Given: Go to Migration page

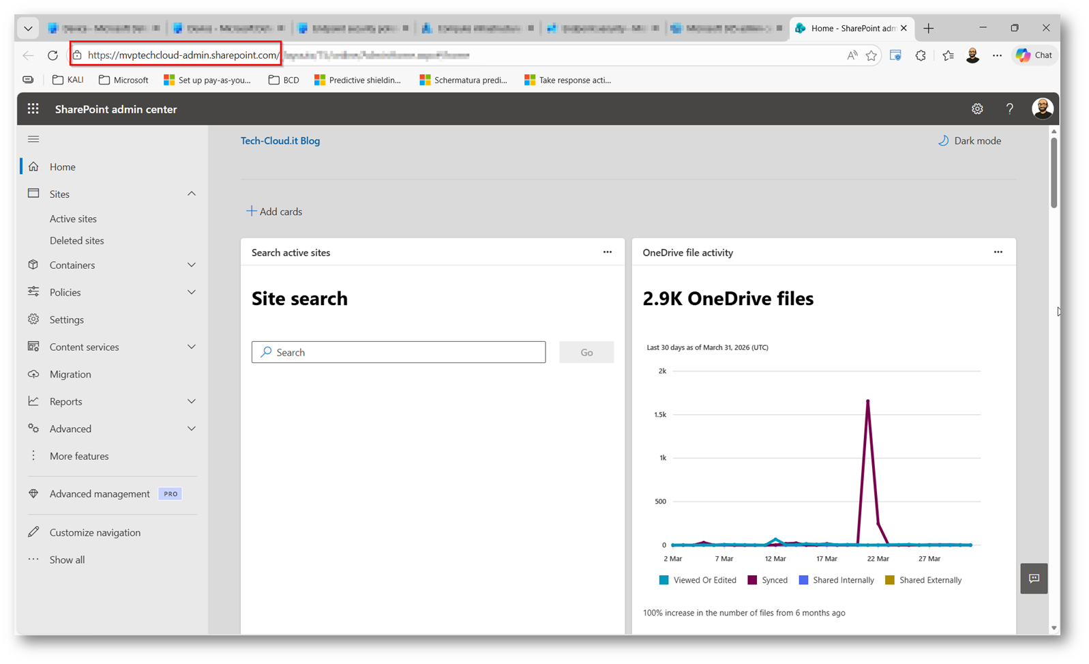Looking at the screenshot, I should [70, 374].
